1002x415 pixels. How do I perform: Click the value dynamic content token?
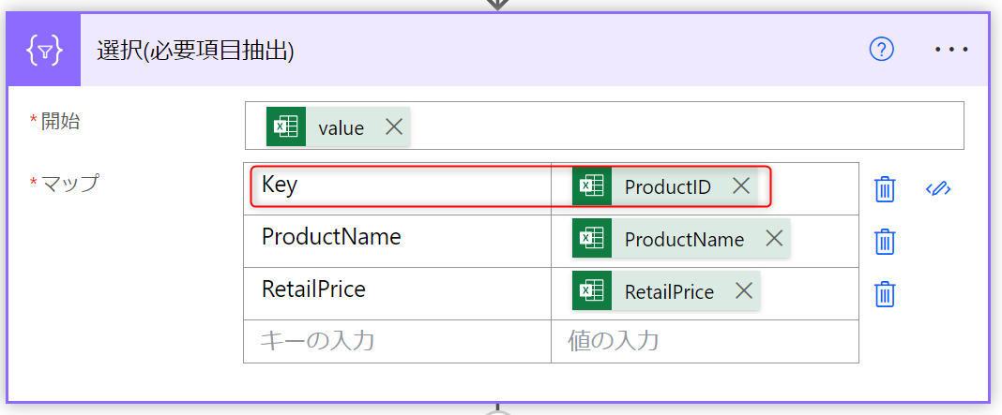[x=341, y=127]
